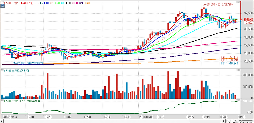Maximize the 거래량 volume pane with its right button

coord(239,70)
